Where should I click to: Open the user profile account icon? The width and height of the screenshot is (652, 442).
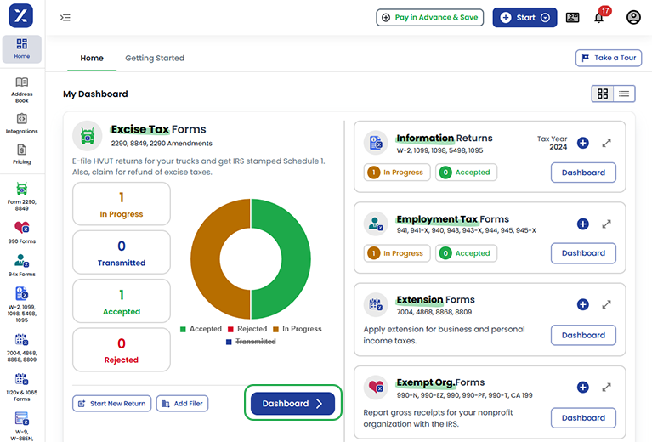tap(633, 17)
